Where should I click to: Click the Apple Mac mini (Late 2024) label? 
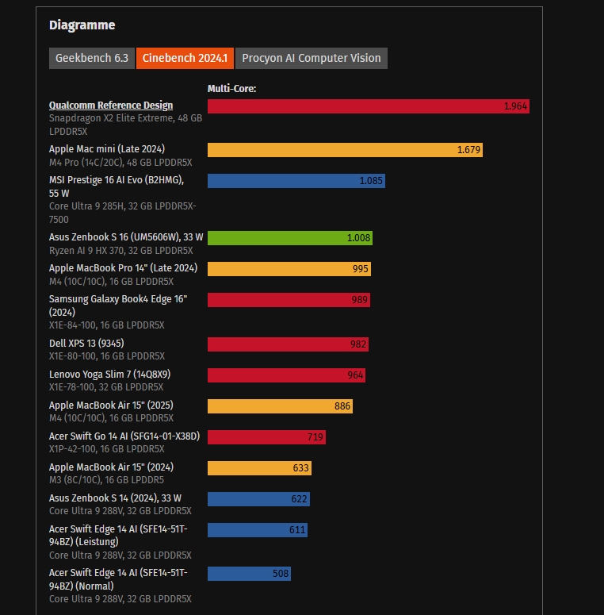pyautogui.click(x=107, y=149)
